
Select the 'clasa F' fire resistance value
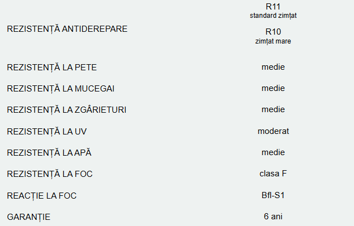273,174
